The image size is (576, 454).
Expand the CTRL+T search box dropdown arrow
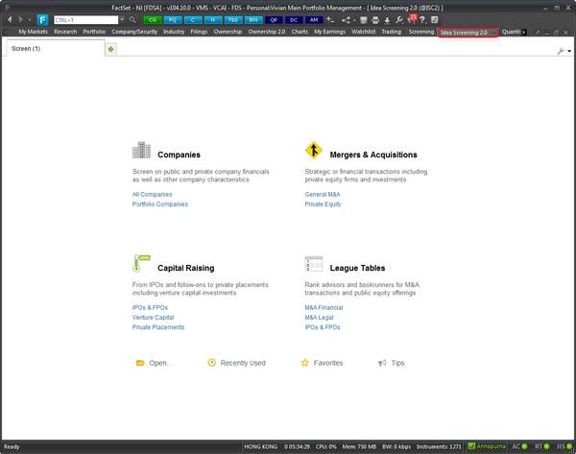(122, 20)
